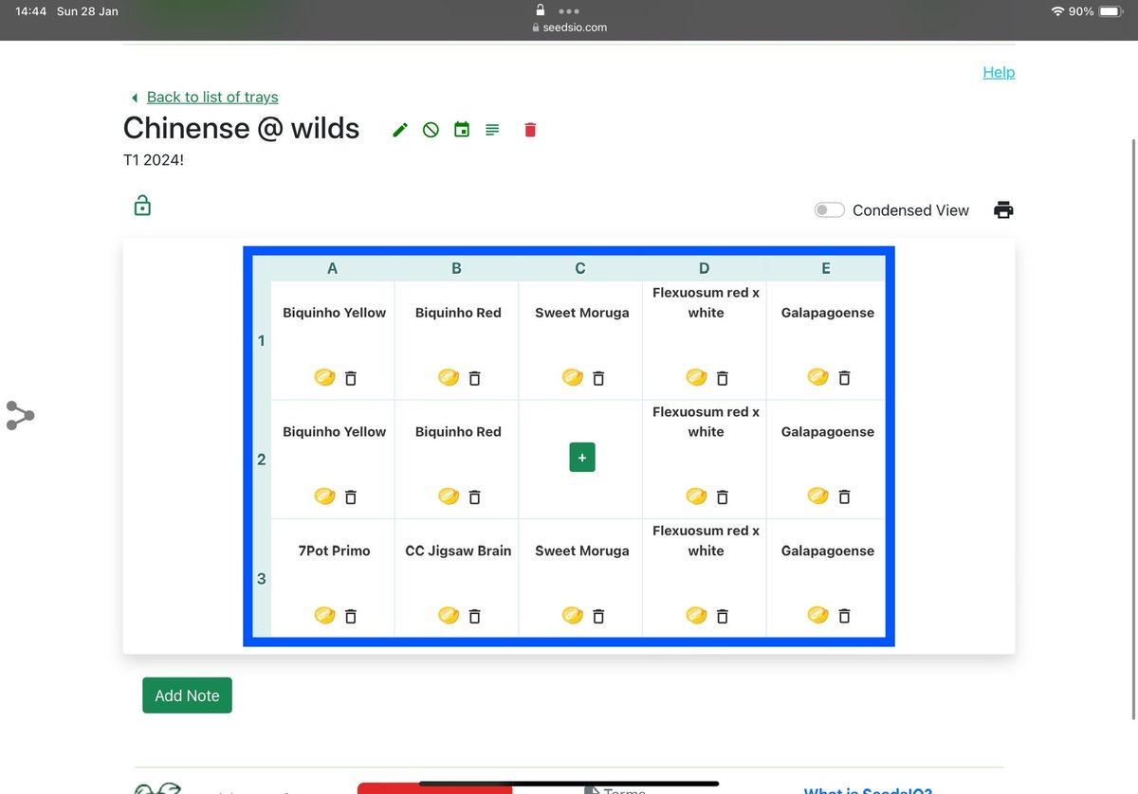Viewport: 1138px width, 794px height.
Task: Open the three-dot multitasking menu at top
Action: coord(569,11)
